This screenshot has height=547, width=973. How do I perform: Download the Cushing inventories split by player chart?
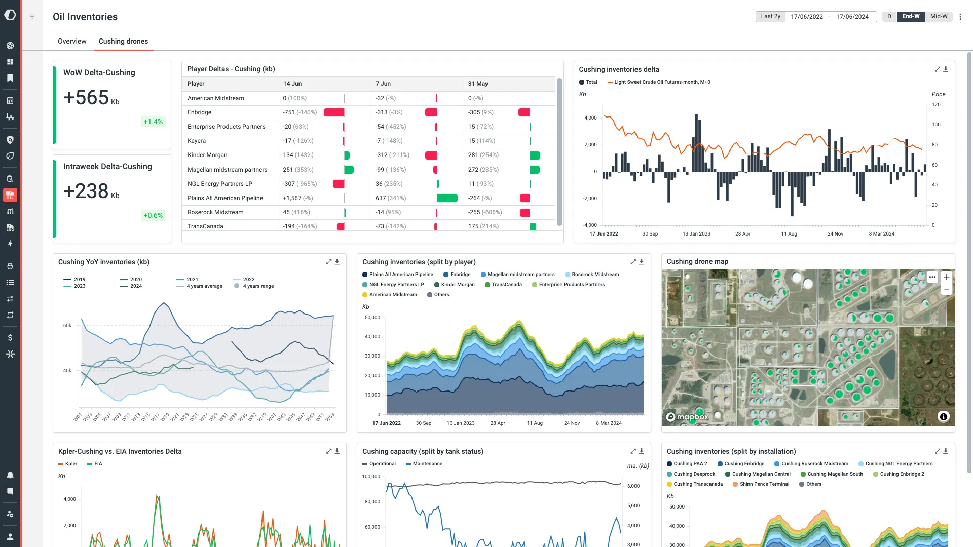pos(641,262)
